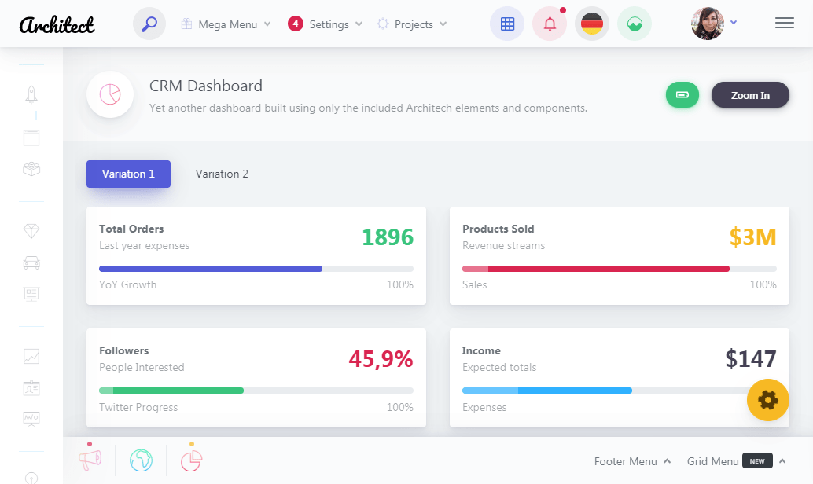Click the green chart icon next to the flag
813x484 pixels.
coord(635,24)
